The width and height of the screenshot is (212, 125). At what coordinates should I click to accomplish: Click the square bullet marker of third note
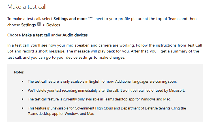pos(22,99)
